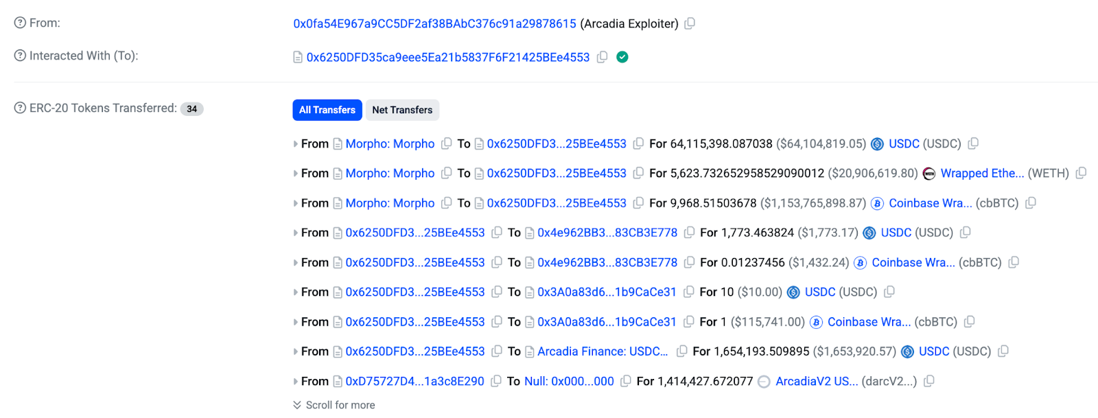Viewport: 1098px width, 418px height.
Task: Select the All Transfers tab
Action: (327, 110)
